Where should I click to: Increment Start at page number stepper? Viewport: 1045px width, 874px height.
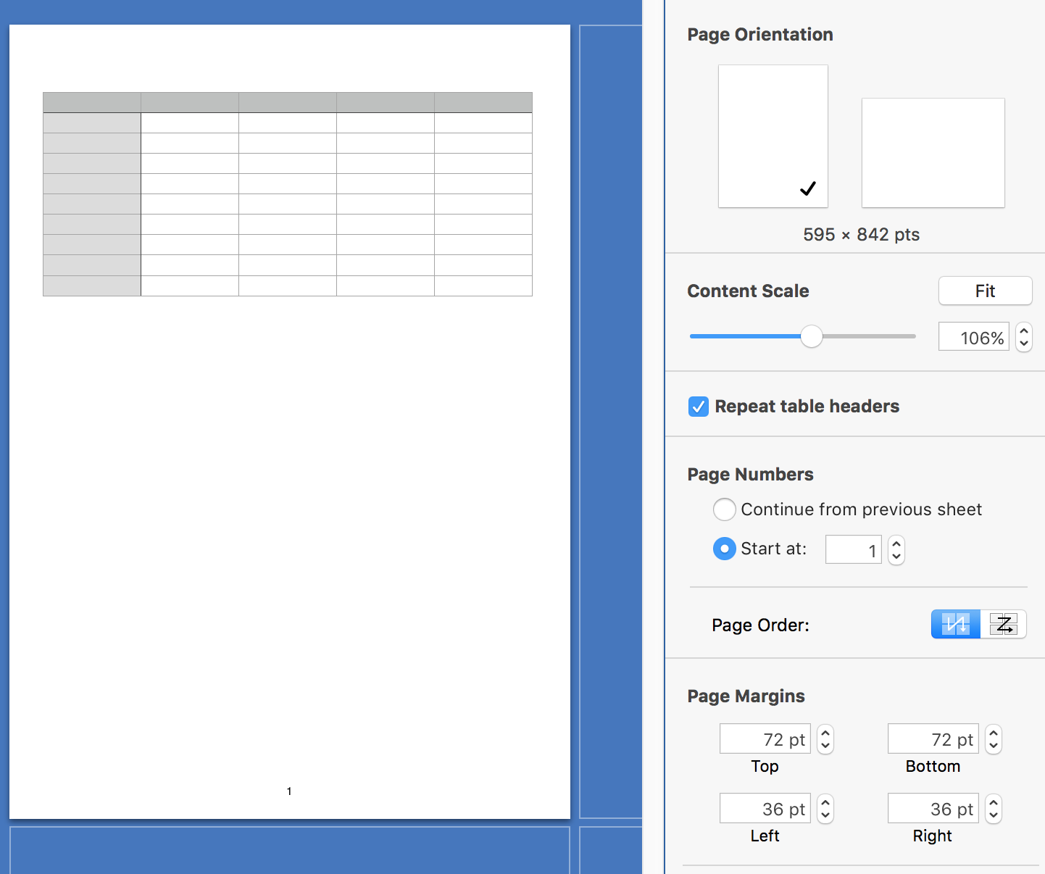click(896, 544)
